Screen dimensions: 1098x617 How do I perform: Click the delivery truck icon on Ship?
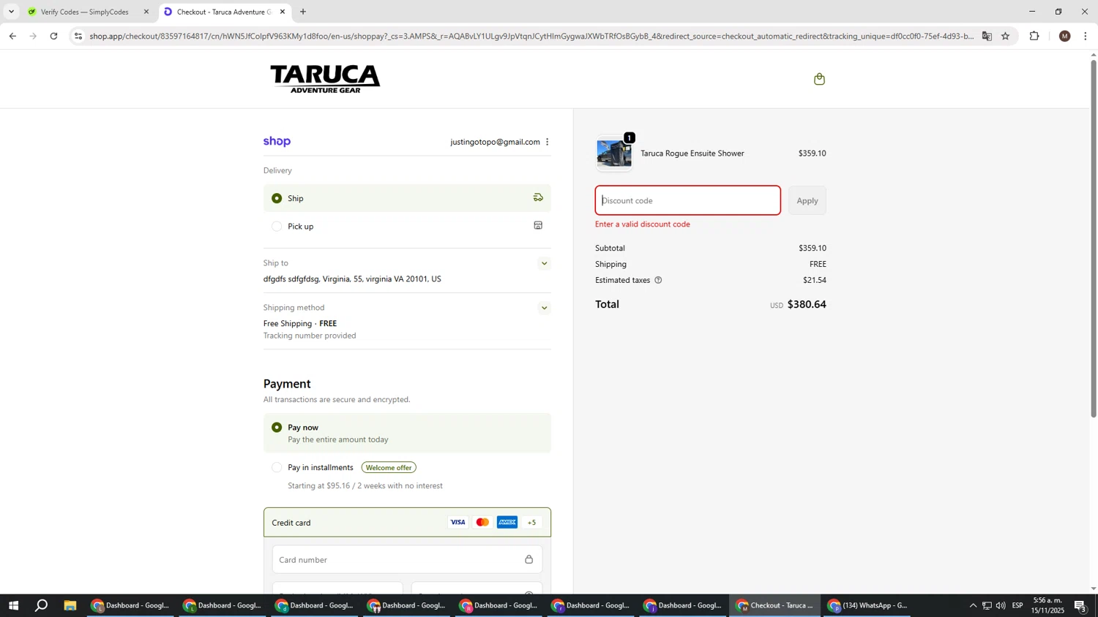(x=538, y=197)
